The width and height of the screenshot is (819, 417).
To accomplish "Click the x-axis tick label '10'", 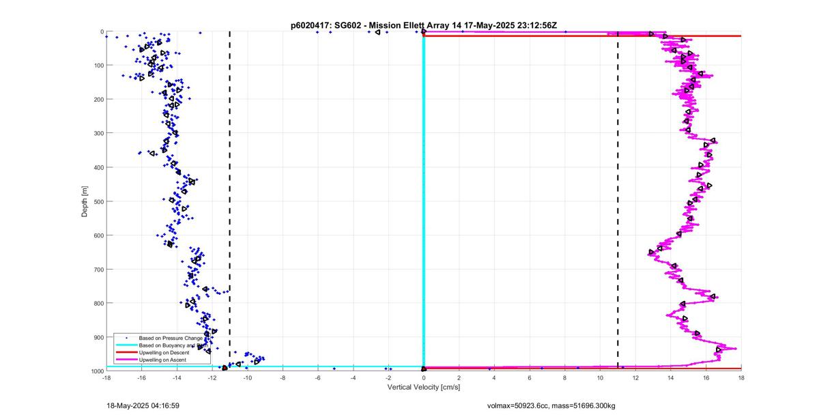I will point(600,377).
